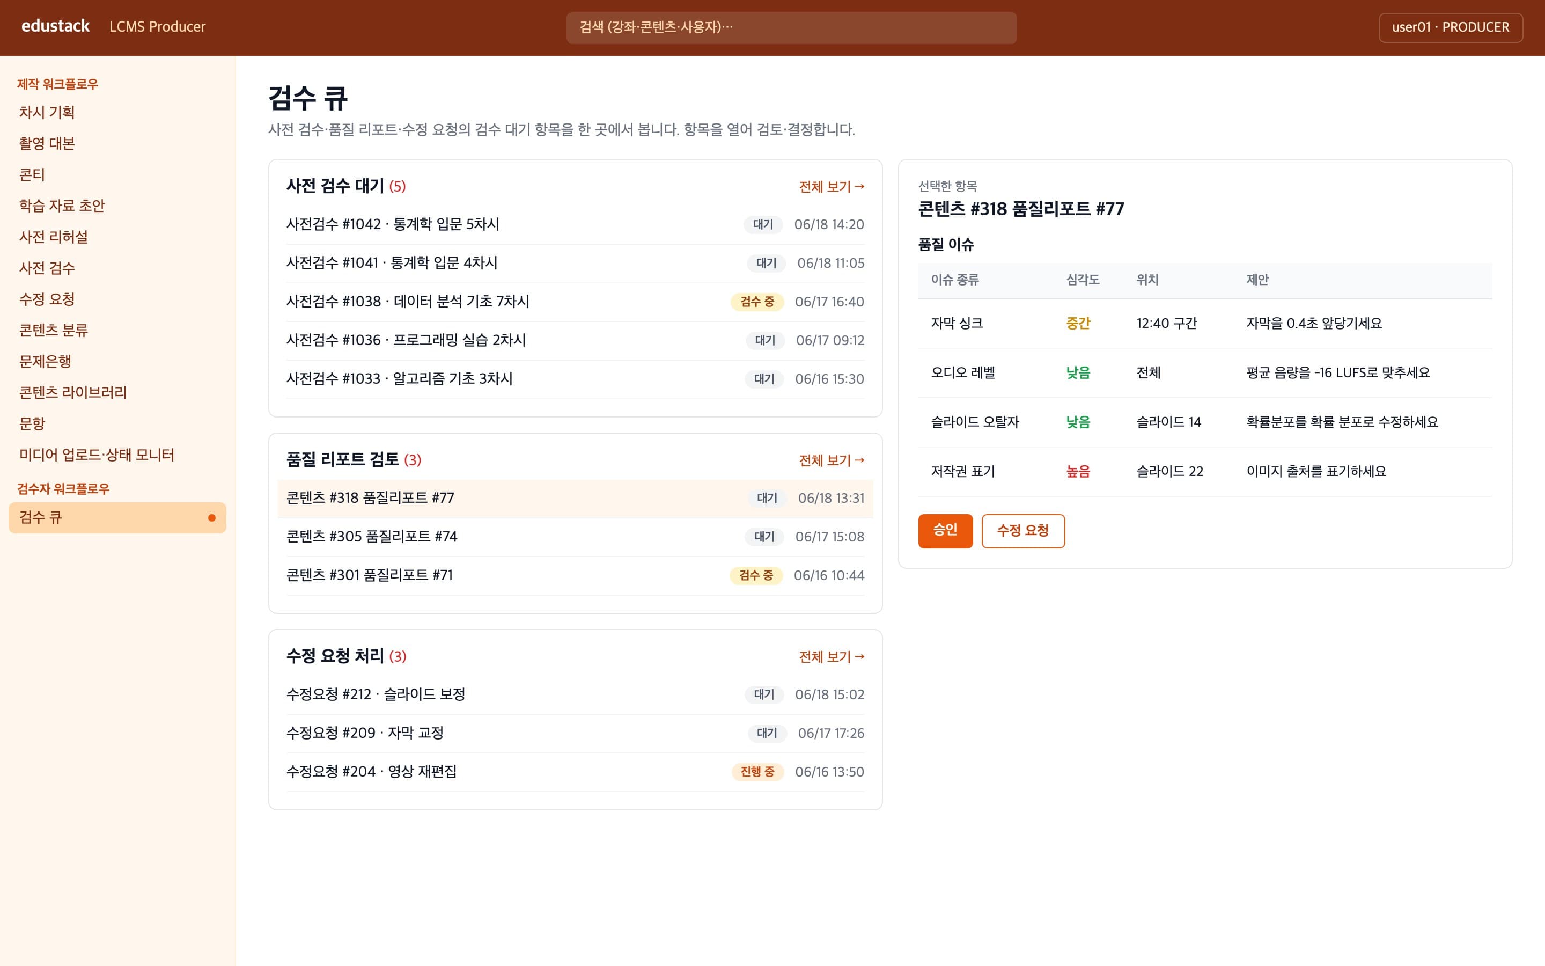Image resolution: width=1545 pixels, height=966 pixels.
Task: Click the 수정 요청 outlined button in detail panel
Action: tap(1023, 531)
